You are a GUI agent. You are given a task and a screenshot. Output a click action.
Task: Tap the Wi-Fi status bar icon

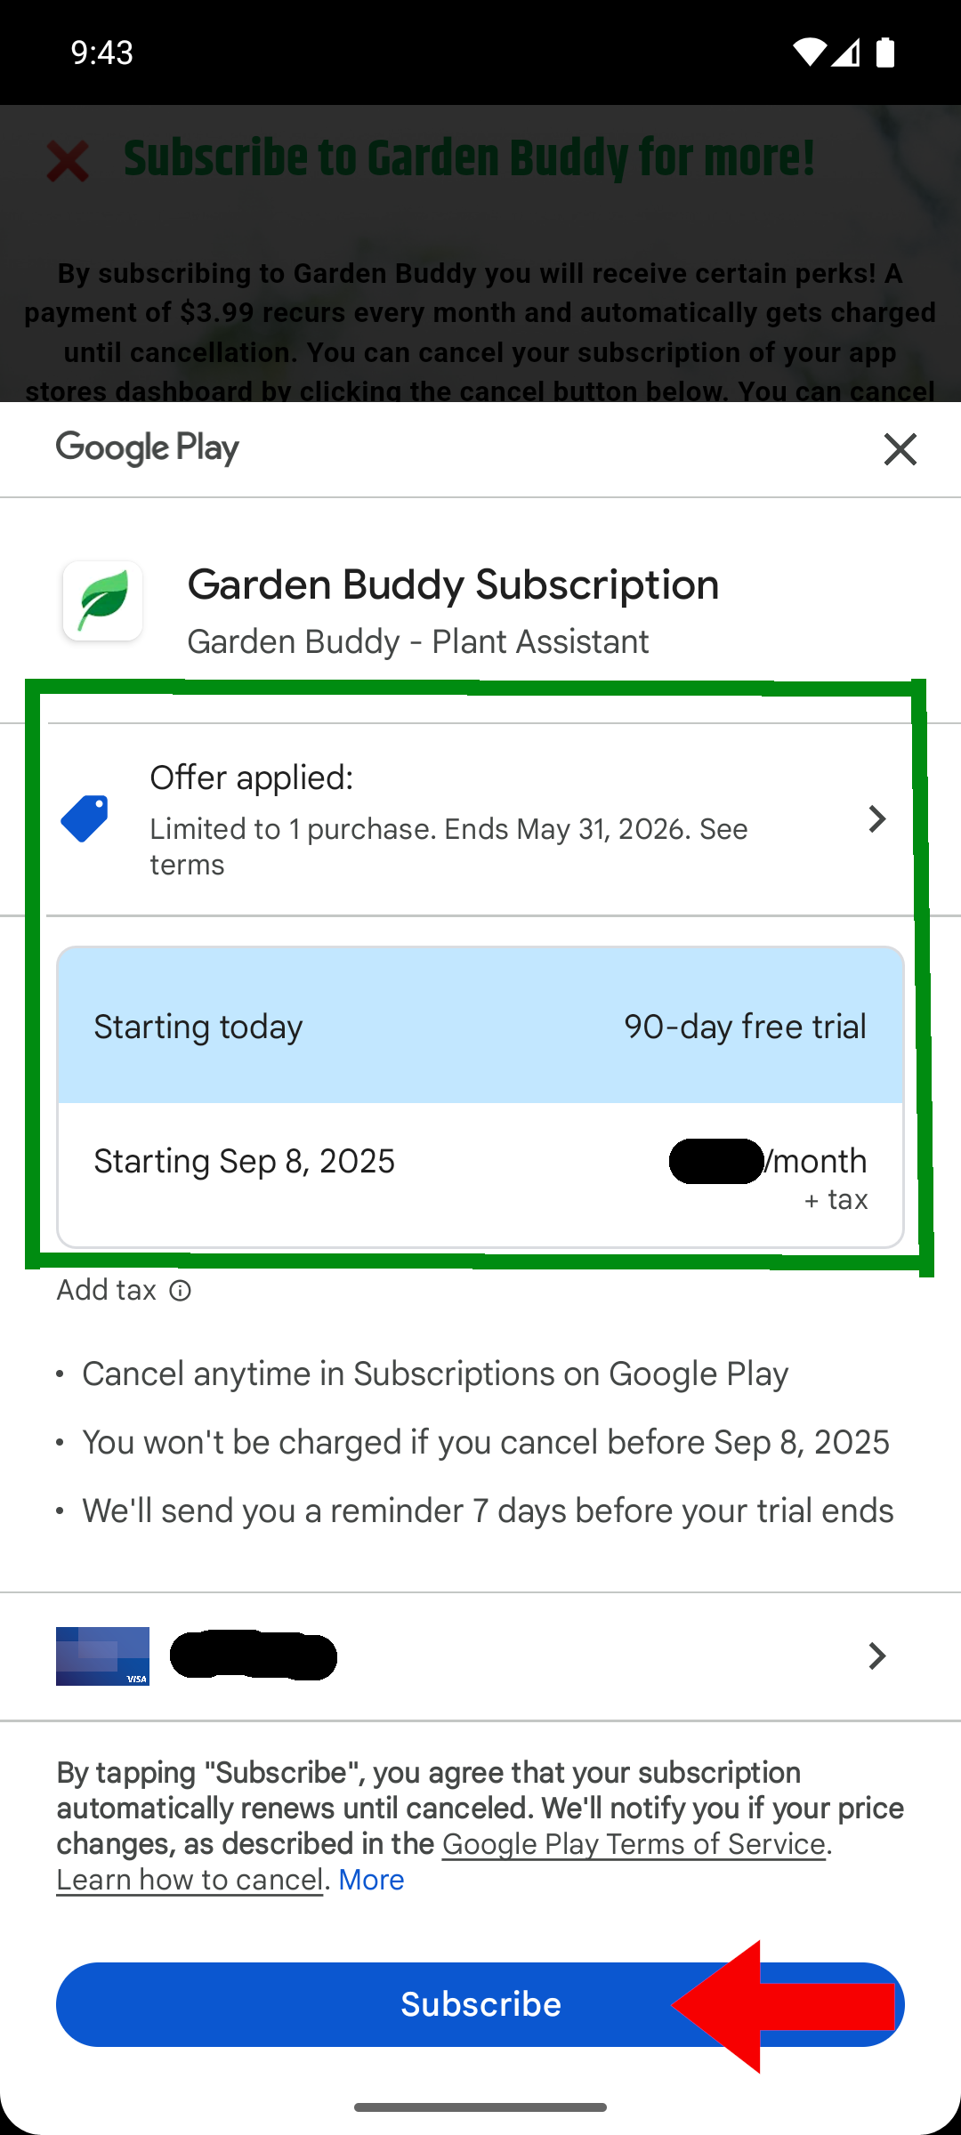pos(808,52)
